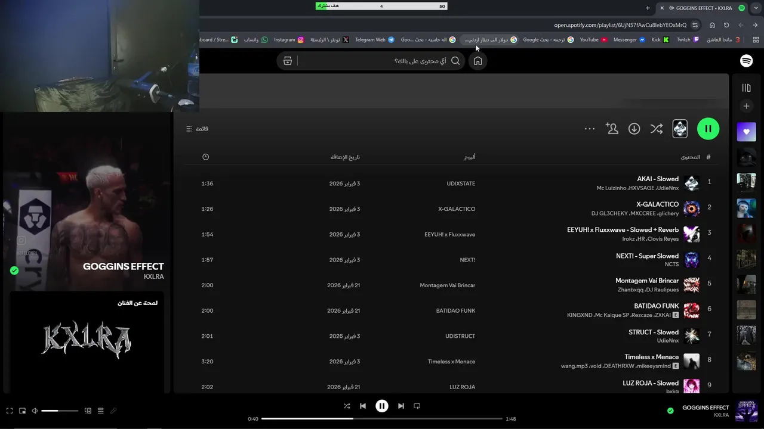Click the browser address bar URL
764x429 pixels.
620,25
